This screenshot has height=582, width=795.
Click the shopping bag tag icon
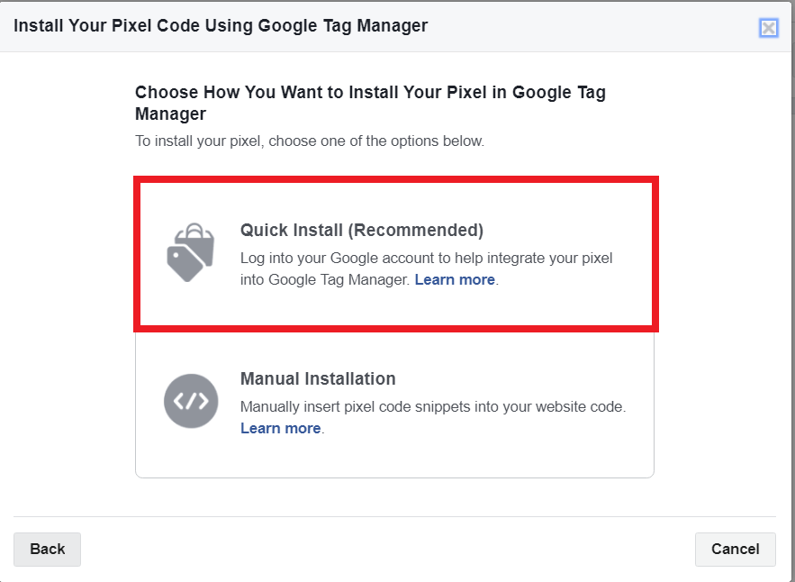tap(191, 252)
